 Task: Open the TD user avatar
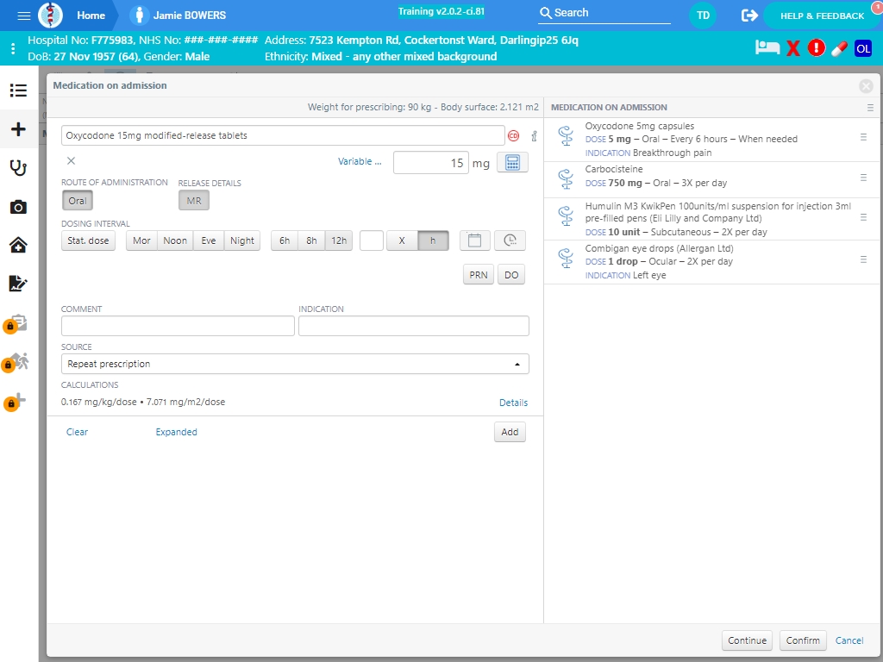coord(703,16)
